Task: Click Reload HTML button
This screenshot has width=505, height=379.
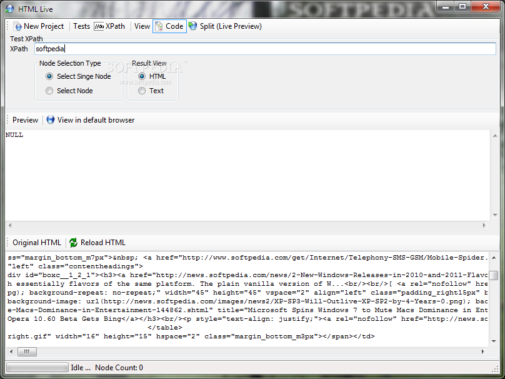Action: pyautogui.click(x=97, y=243)
